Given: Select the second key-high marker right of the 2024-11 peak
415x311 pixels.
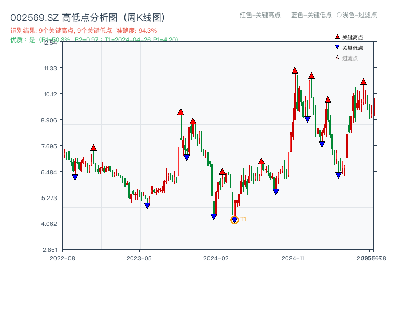Looking at the screenshot, I should (311, 76).
